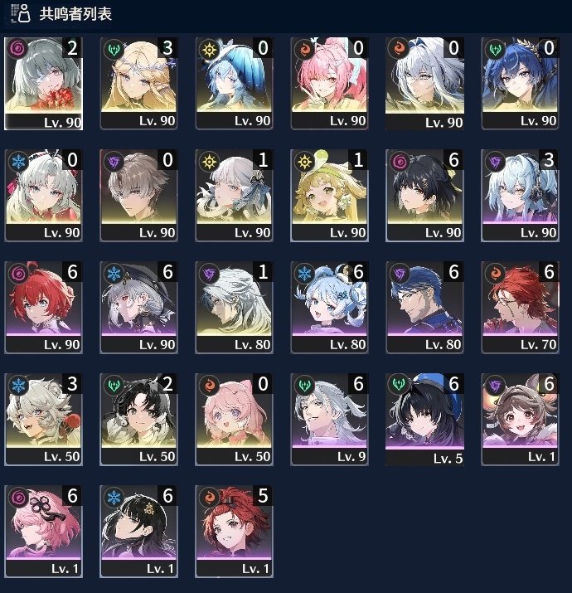Click the 共鸣者列表 header title
Image resolution: width=572 pixels, height=593 pixels.
click(x=75, y=14)
